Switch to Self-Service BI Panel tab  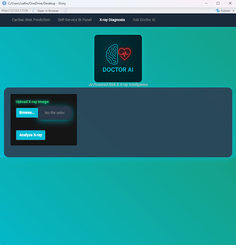click(75, 20)
